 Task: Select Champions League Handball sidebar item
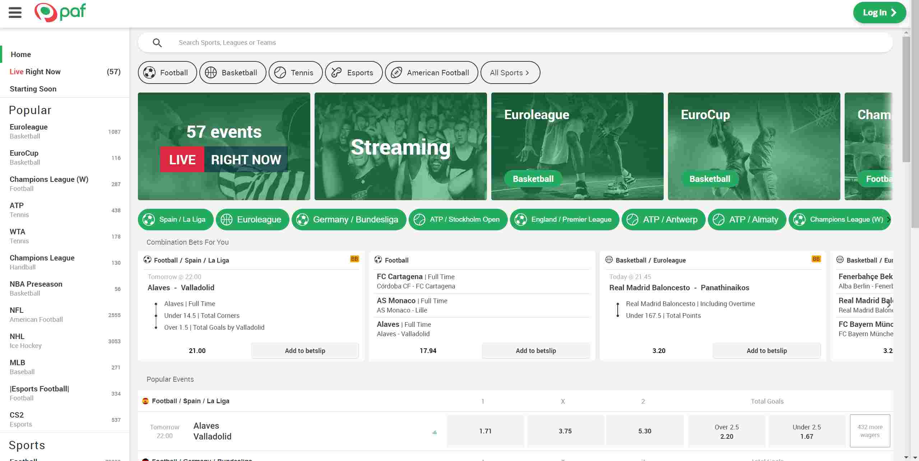(x=65, y=263)
